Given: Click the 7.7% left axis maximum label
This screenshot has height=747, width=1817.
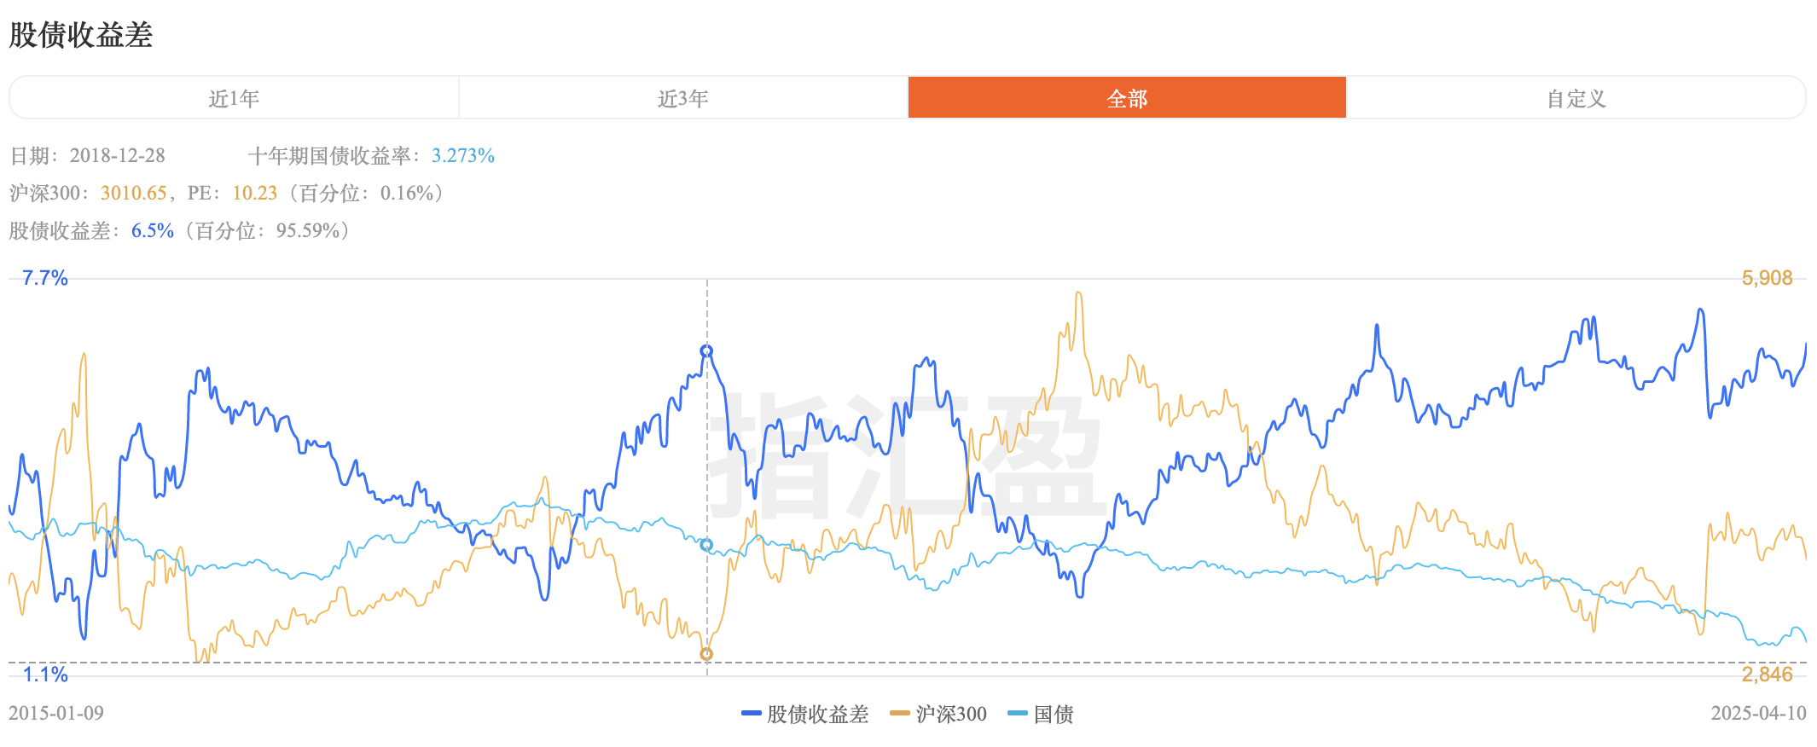Looking at the screenshot, I should pyautogui.click(x=45, y=278).
